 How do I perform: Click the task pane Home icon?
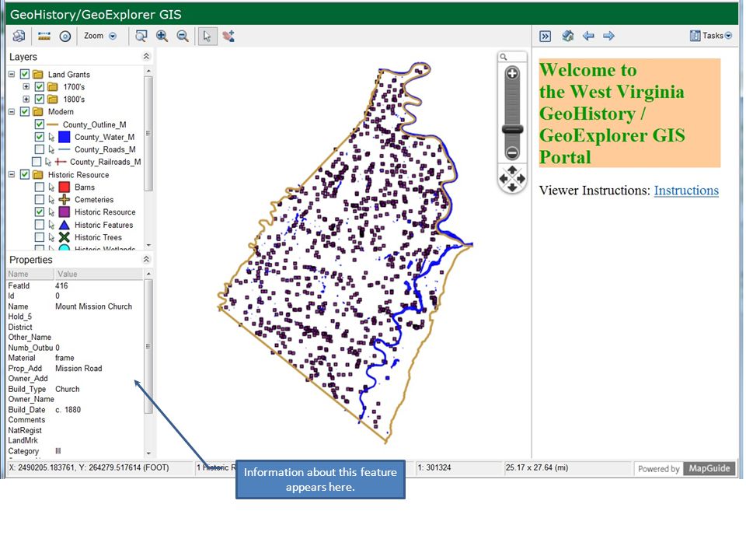(567, 36)
